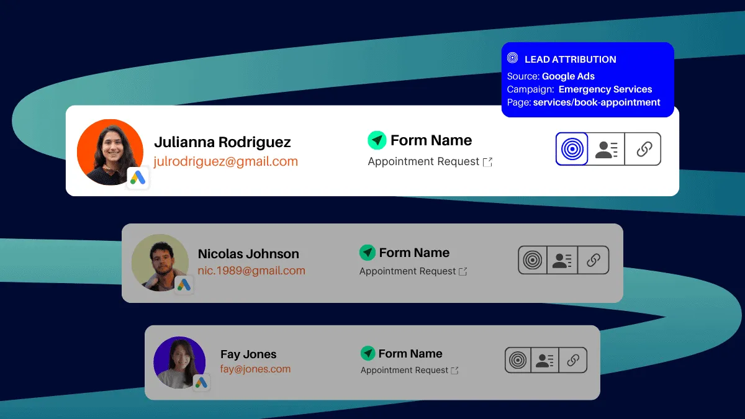The height and width of the screenshot is (419, 745).
Task: Click green form icon in Nicolas's row
Action: [368, 253]
